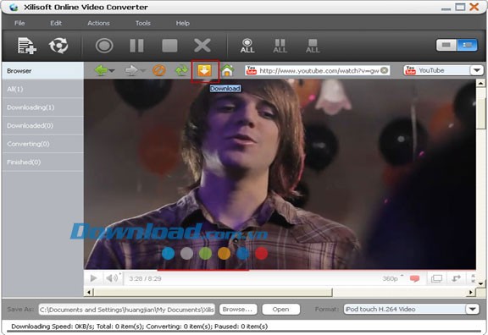
Task: Open the Format dropdown list
Action: (473, 310)
